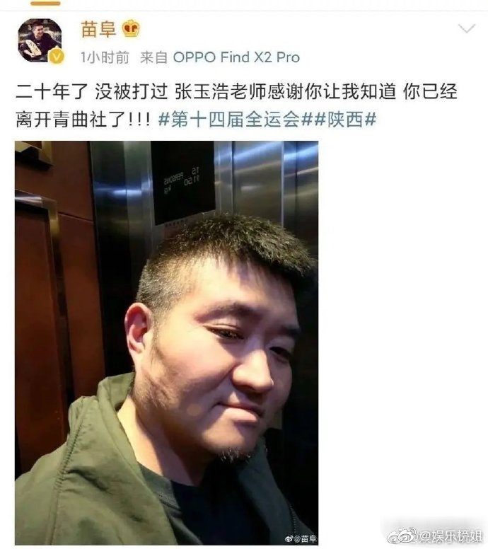Screen dimensions: 488x549
Task: Open the #陕西# hashtag topic
Action: (345, 120)
